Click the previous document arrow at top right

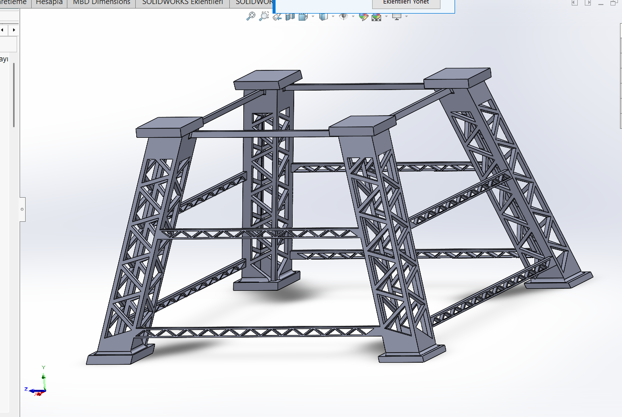click(575, 3)
